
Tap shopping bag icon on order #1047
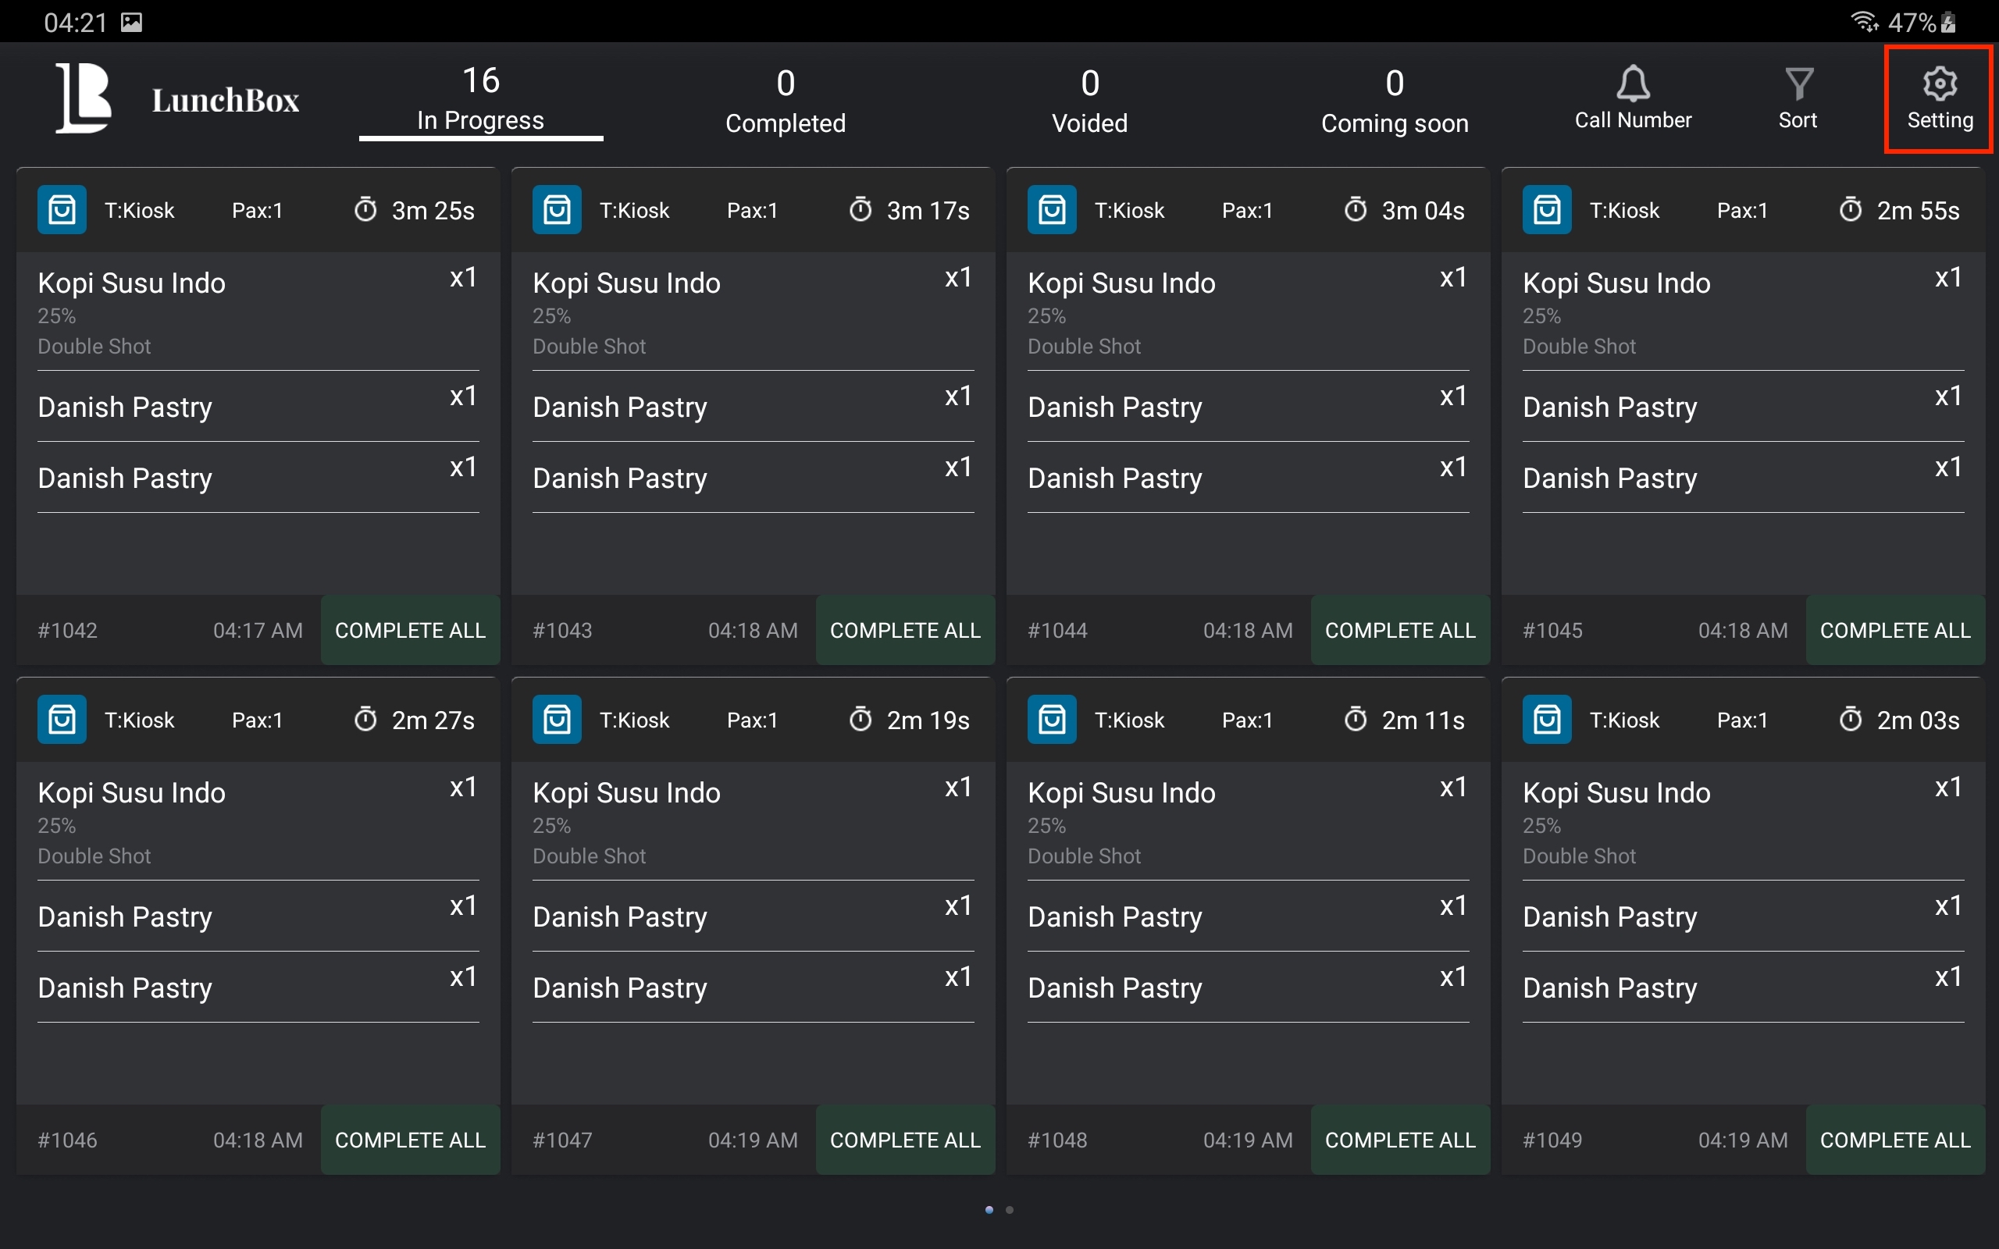(x=557, y=720)
